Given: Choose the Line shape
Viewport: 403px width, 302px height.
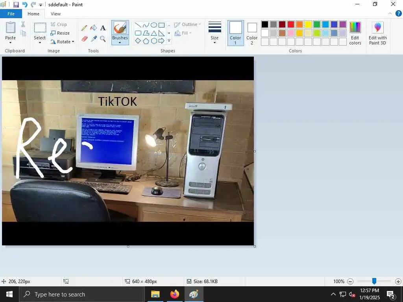Looking at the screenshot, I should coord(138,25).
